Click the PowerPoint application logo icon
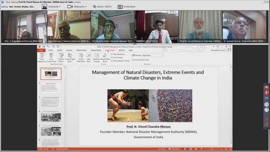270x152 pixels. click(39, 46)
